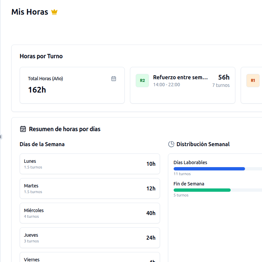Click the green R2 shift badge
Screen dimensions: 262x262
click(x=142, y=81)
